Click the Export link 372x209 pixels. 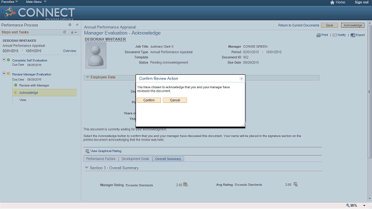[x=360, y=35]
